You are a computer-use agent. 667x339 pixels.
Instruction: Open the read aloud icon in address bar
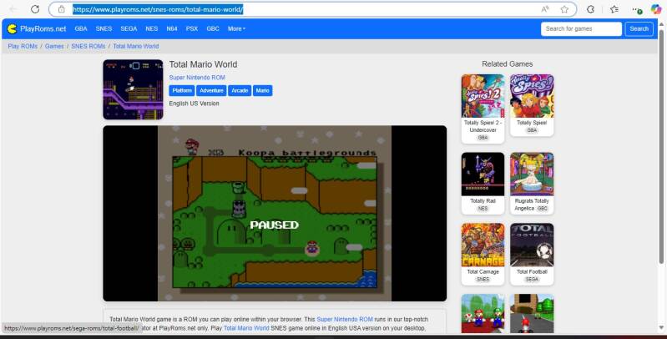point(545,9)
